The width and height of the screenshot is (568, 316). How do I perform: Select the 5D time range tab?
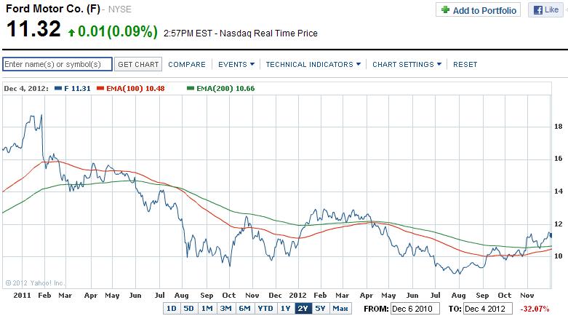pyautogui.click(x=189, y=309)
